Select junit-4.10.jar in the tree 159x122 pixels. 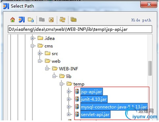pyautogui.click(x=94, y=99)
